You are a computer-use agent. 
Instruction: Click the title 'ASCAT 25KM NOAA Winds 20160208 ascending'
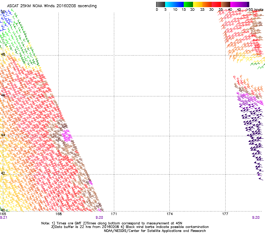52,6
